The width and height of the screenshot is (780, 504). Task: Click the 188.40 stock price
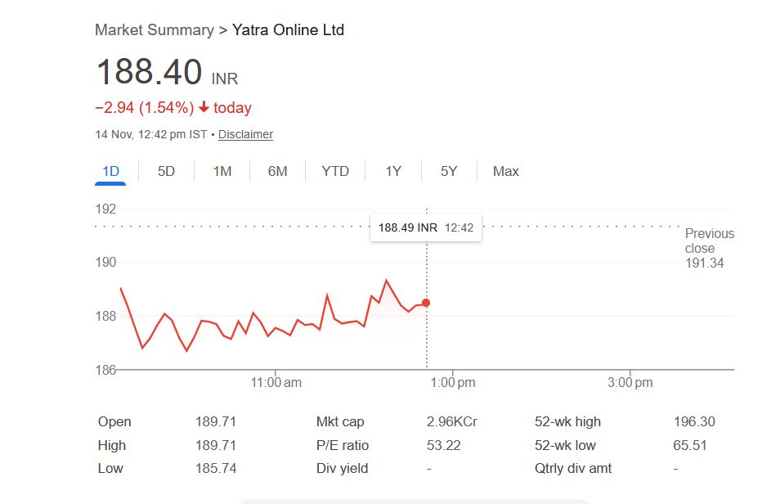tap(149, 72)
